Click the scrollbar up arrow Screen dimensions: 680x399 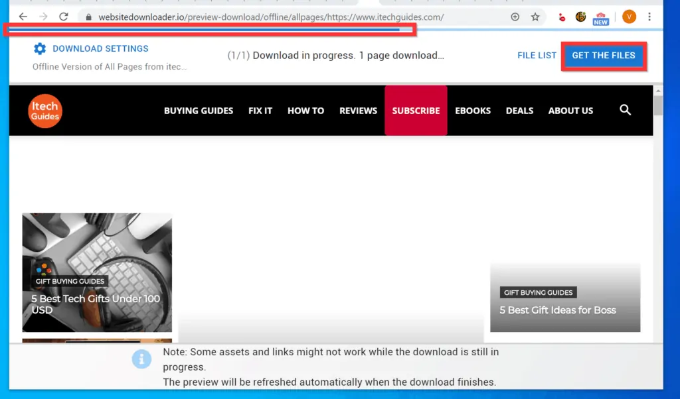tap(658, 91)
